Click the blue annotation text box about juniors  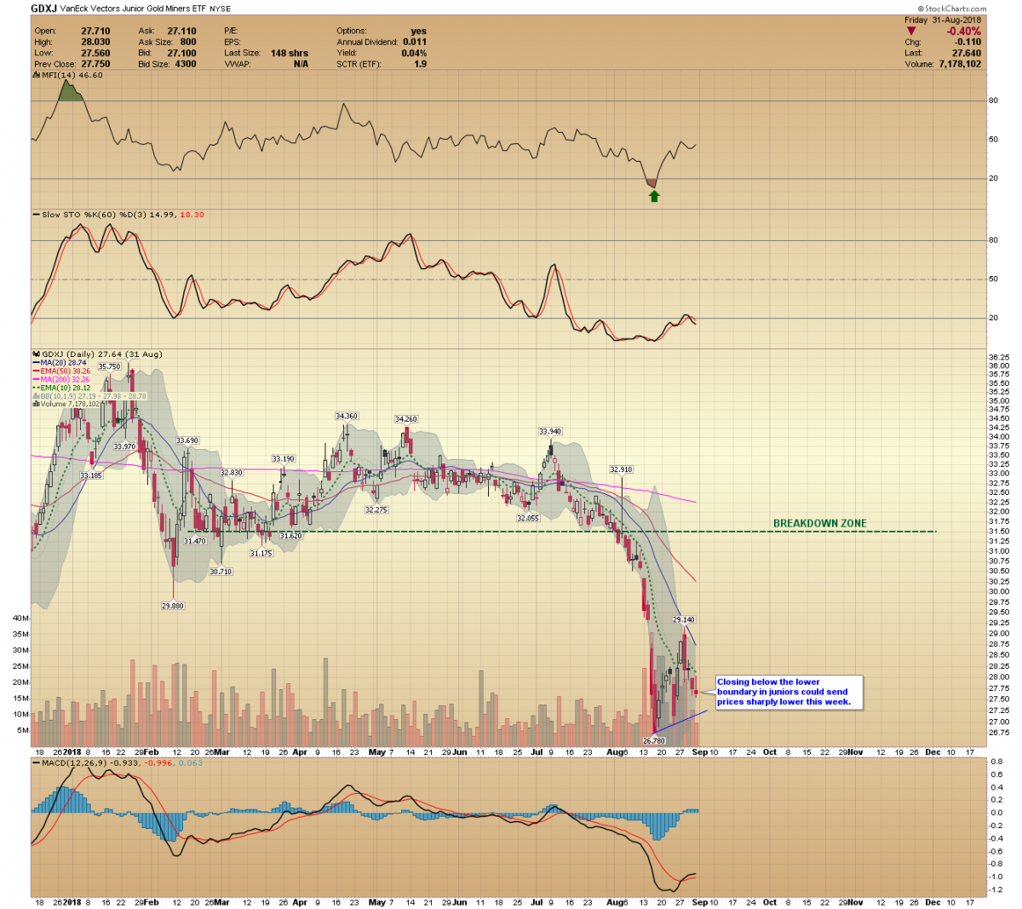[789, 692]
